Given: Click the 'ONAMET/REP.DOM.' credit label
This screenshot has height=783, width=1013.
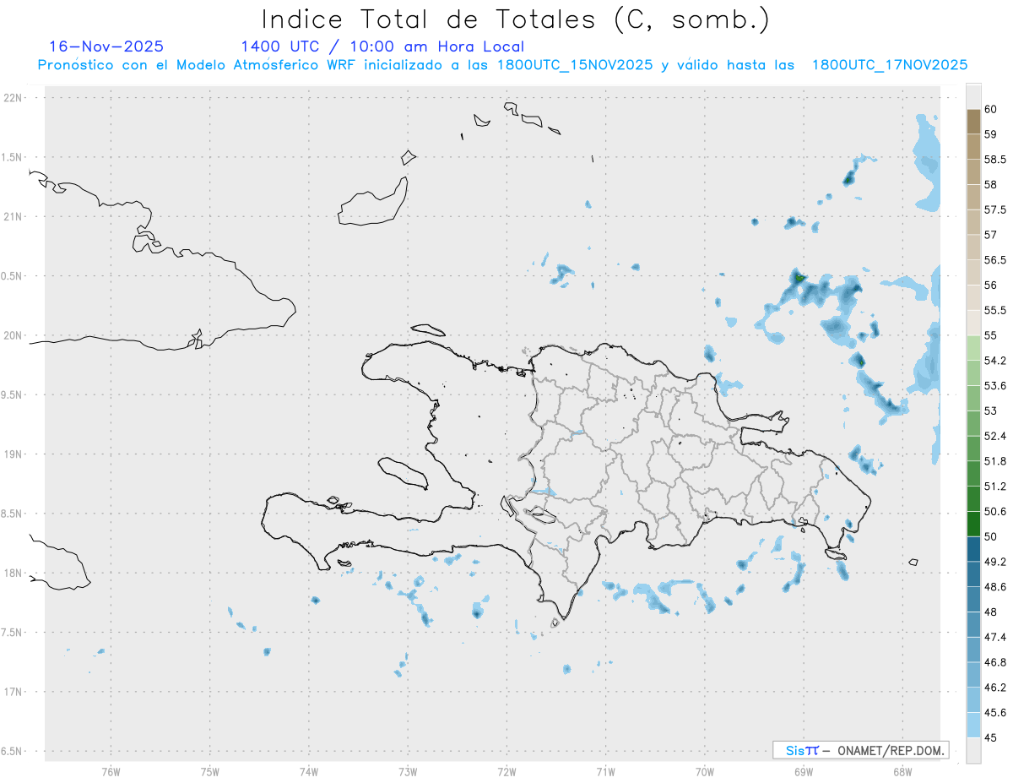Looking at the screenshot, I should coord(890,750).
